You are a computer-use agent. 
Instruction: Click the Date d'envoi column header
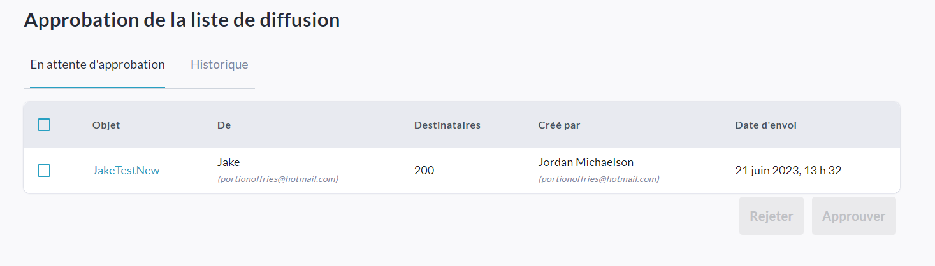[x=765, y=125]
